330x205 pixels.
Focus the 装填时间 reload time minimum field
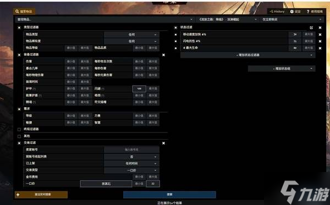[x=71, y=82]
